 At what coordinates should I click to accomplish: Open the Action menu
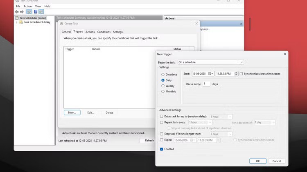(x=27, y=7)
